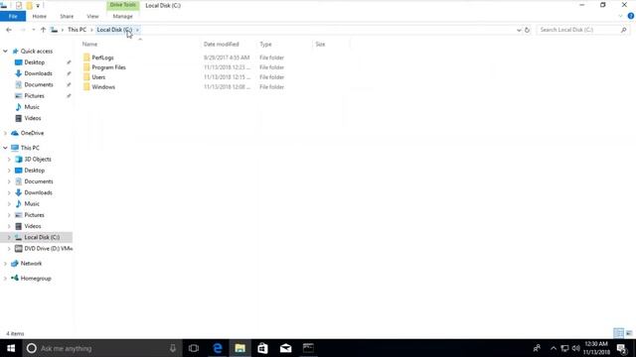
Task: Collapse the Quick access tree node
Action: click(x=5, y=51)
